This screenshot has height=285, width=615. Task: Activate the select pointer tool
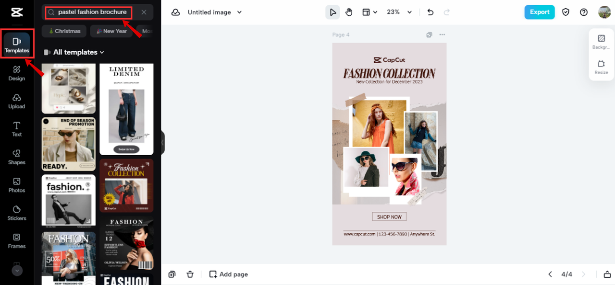coord(332,12)
